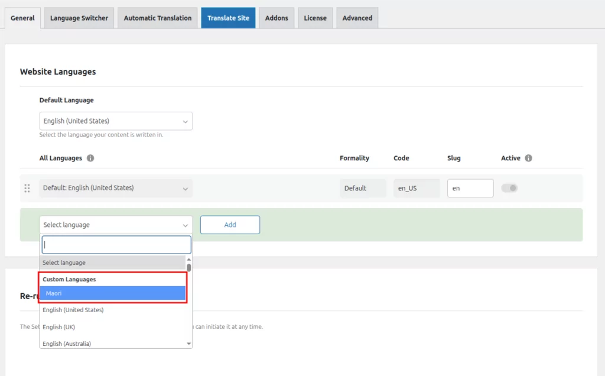Open the Automatic Translation tab
This screenshot has width=605, height=376.
[x=158, y=18]
